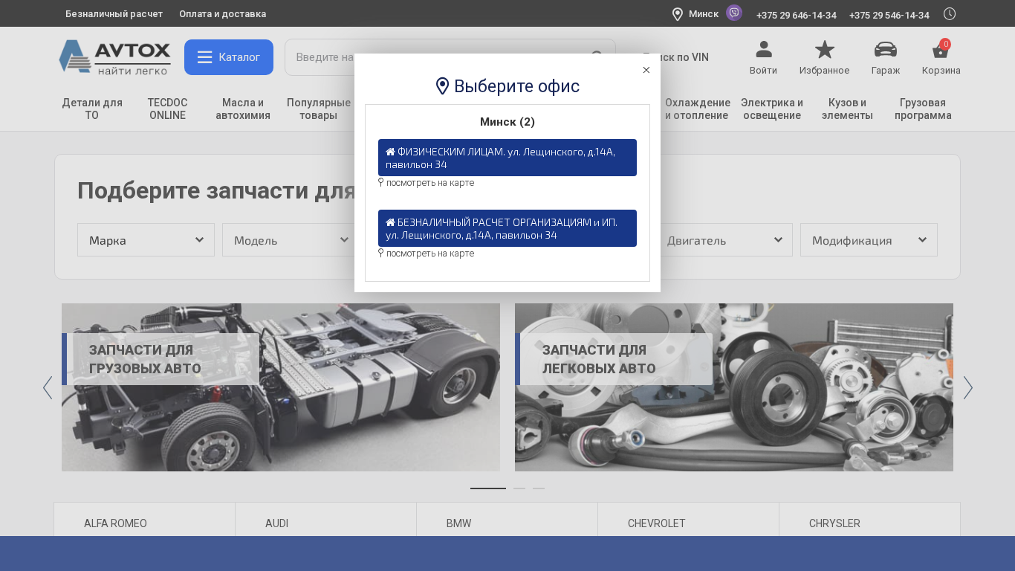Open the Популярные товары menu
The width and height of the screenshot is (1015, 571).
[x=319, y=109]
